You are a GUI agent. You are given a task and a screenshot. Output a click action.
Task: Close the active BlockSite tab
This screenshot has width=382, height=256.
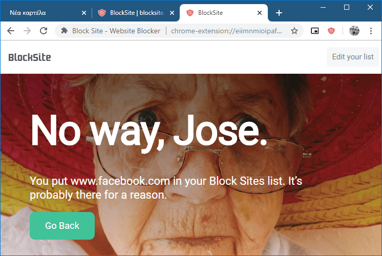point(260,13)
